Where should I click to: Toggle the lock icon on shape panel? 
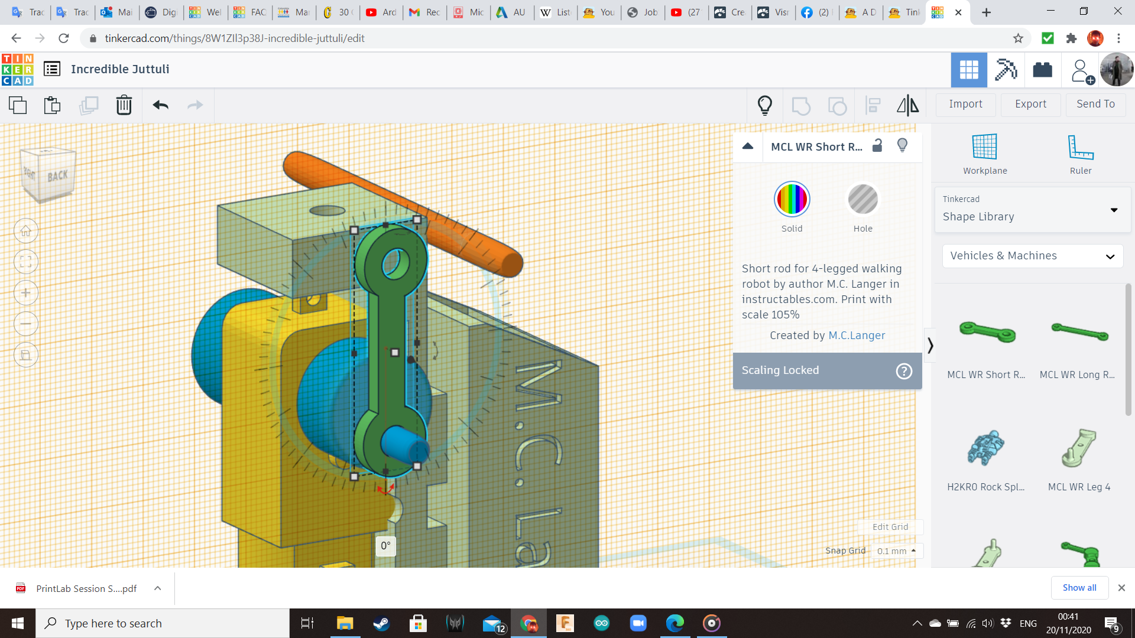(878, 146)
